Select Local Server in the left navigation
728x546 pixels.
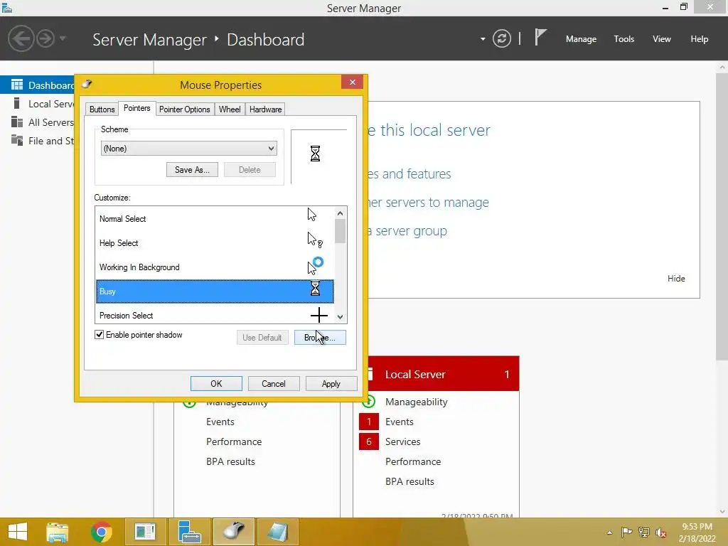[38, 104]
